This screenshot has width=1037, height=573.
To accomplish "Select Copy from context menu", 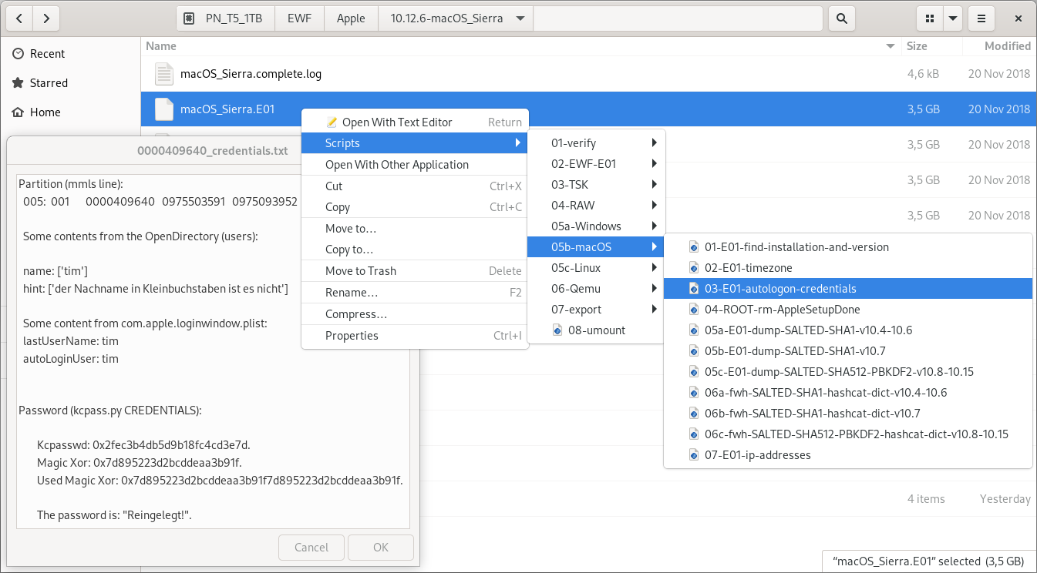I will [x=415, y=207].
